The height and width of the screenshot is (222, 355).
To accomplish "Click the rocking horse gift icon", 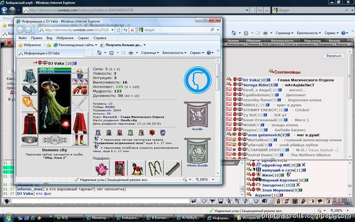I will tap(137, 169).
